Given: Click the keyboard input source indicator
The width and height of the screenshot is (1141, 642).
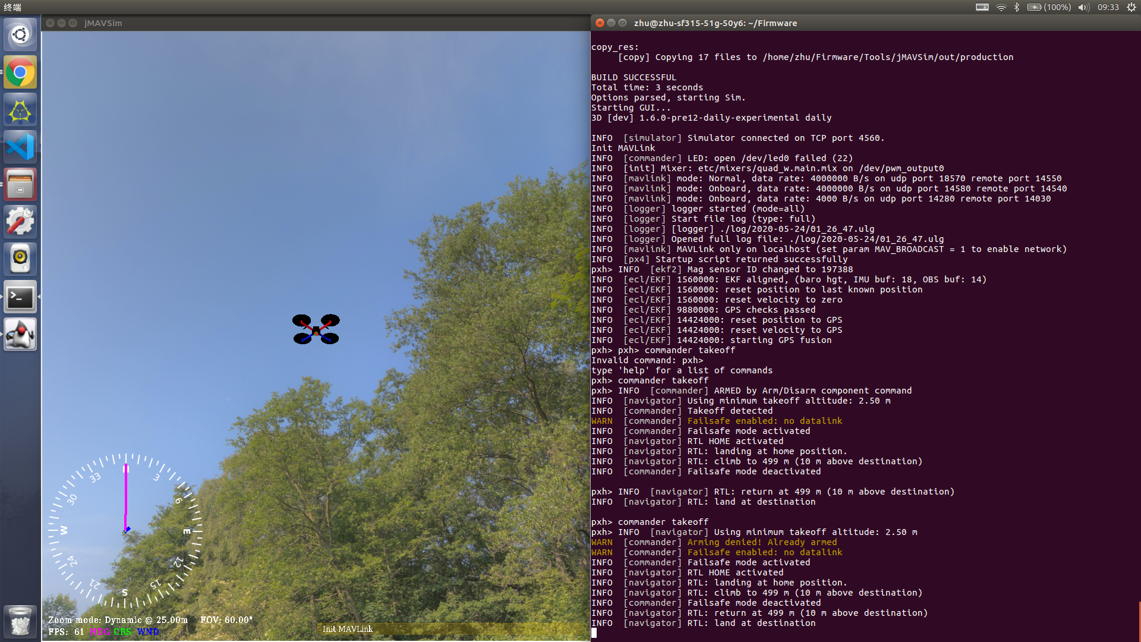Looking at the screenshot, I should coord(981,8).
